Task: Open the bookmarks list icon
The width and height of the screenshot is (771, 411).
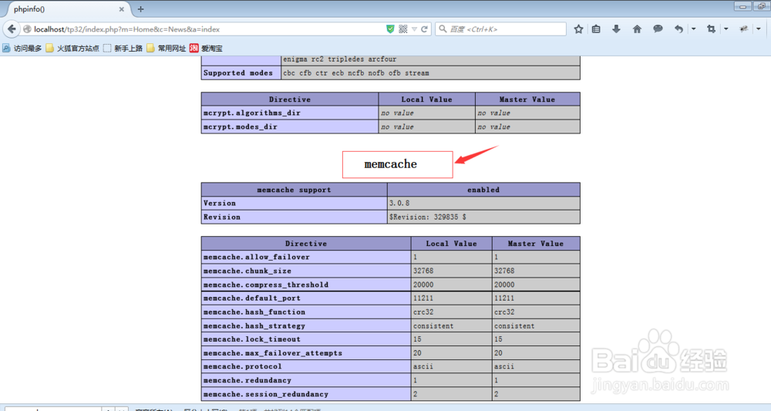Action: [x=596, y=29]
